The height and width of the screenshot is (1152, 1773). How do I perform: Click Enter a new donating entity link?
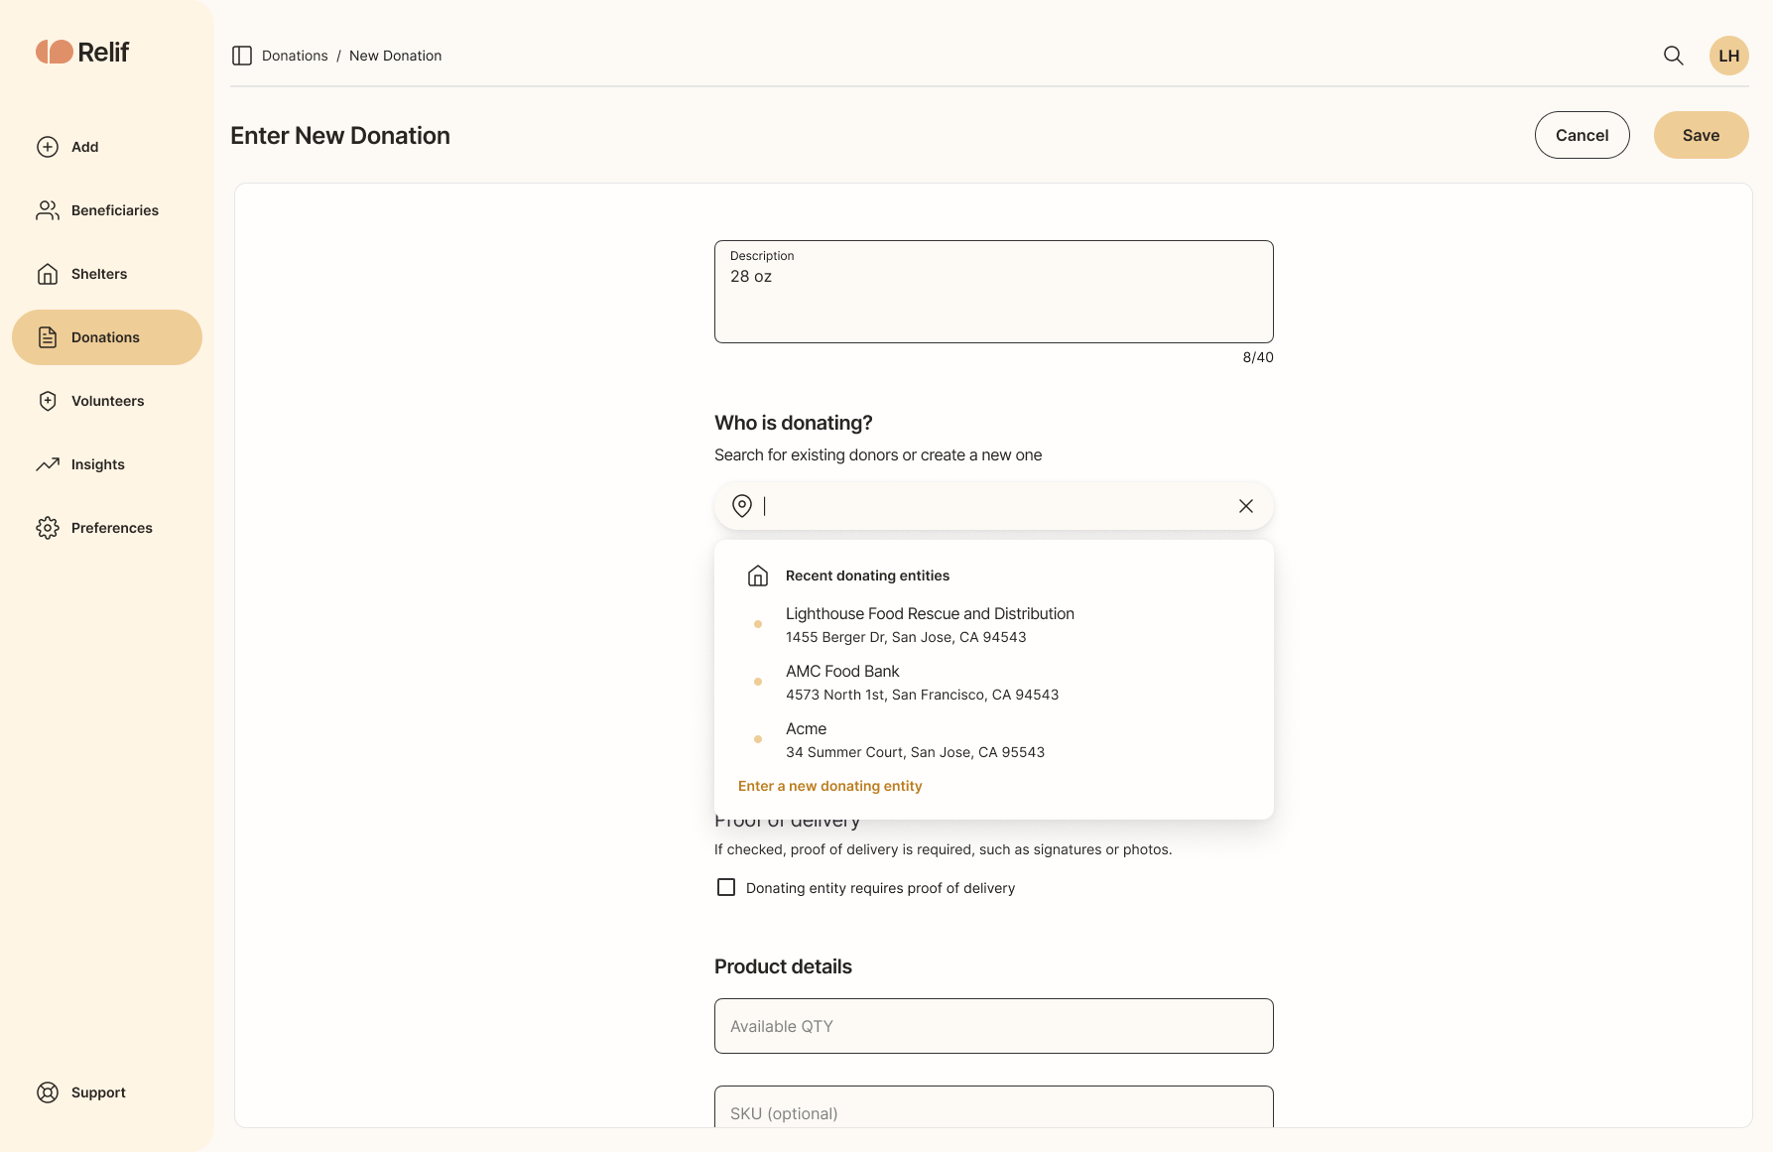[x=830, y=786]
